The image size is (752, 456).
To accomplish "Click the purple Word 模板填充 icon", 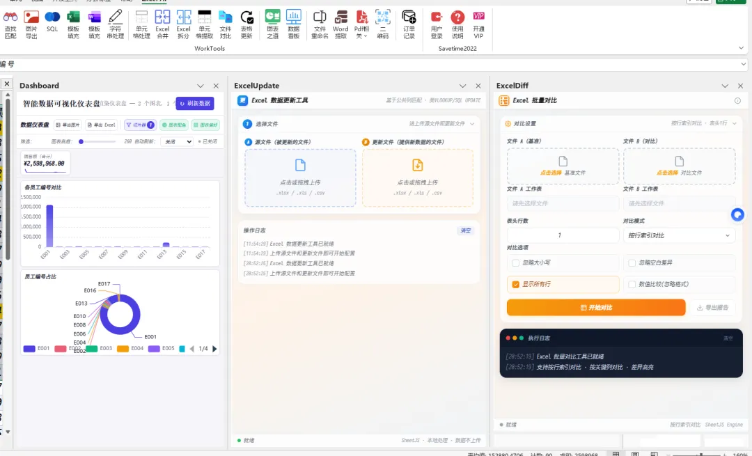I will tap(95, 24).
